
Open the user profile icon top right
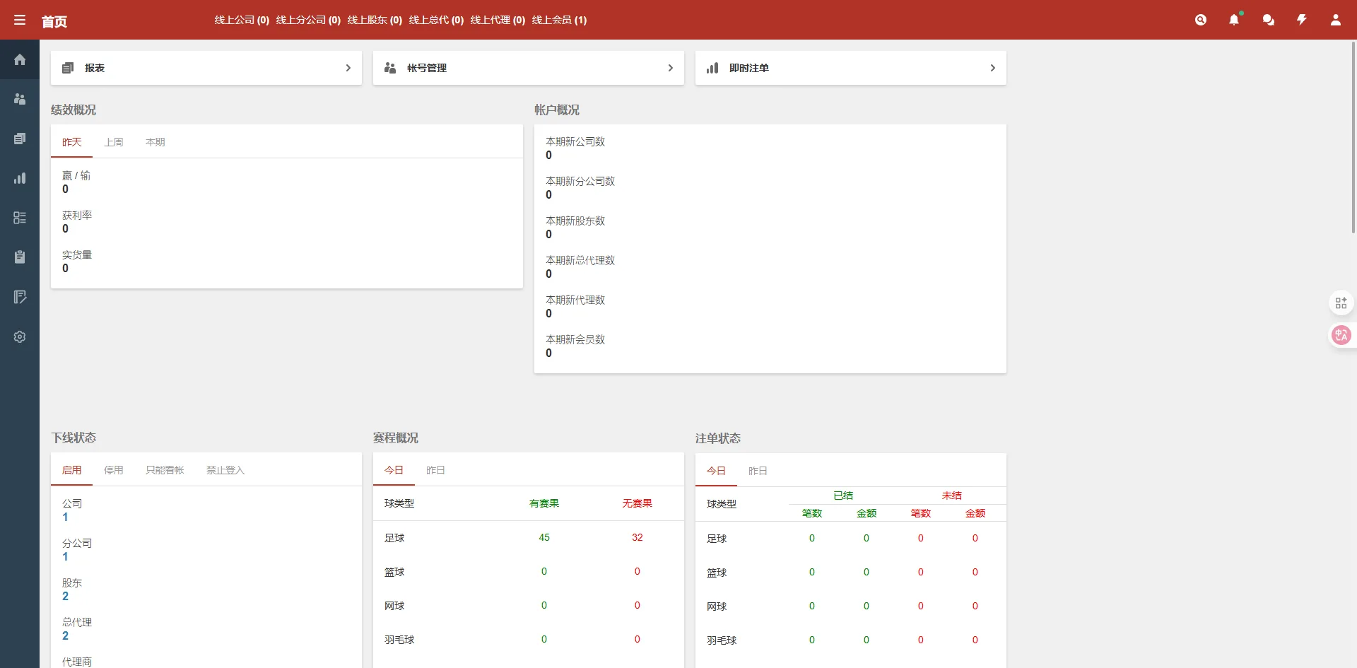1337,20
